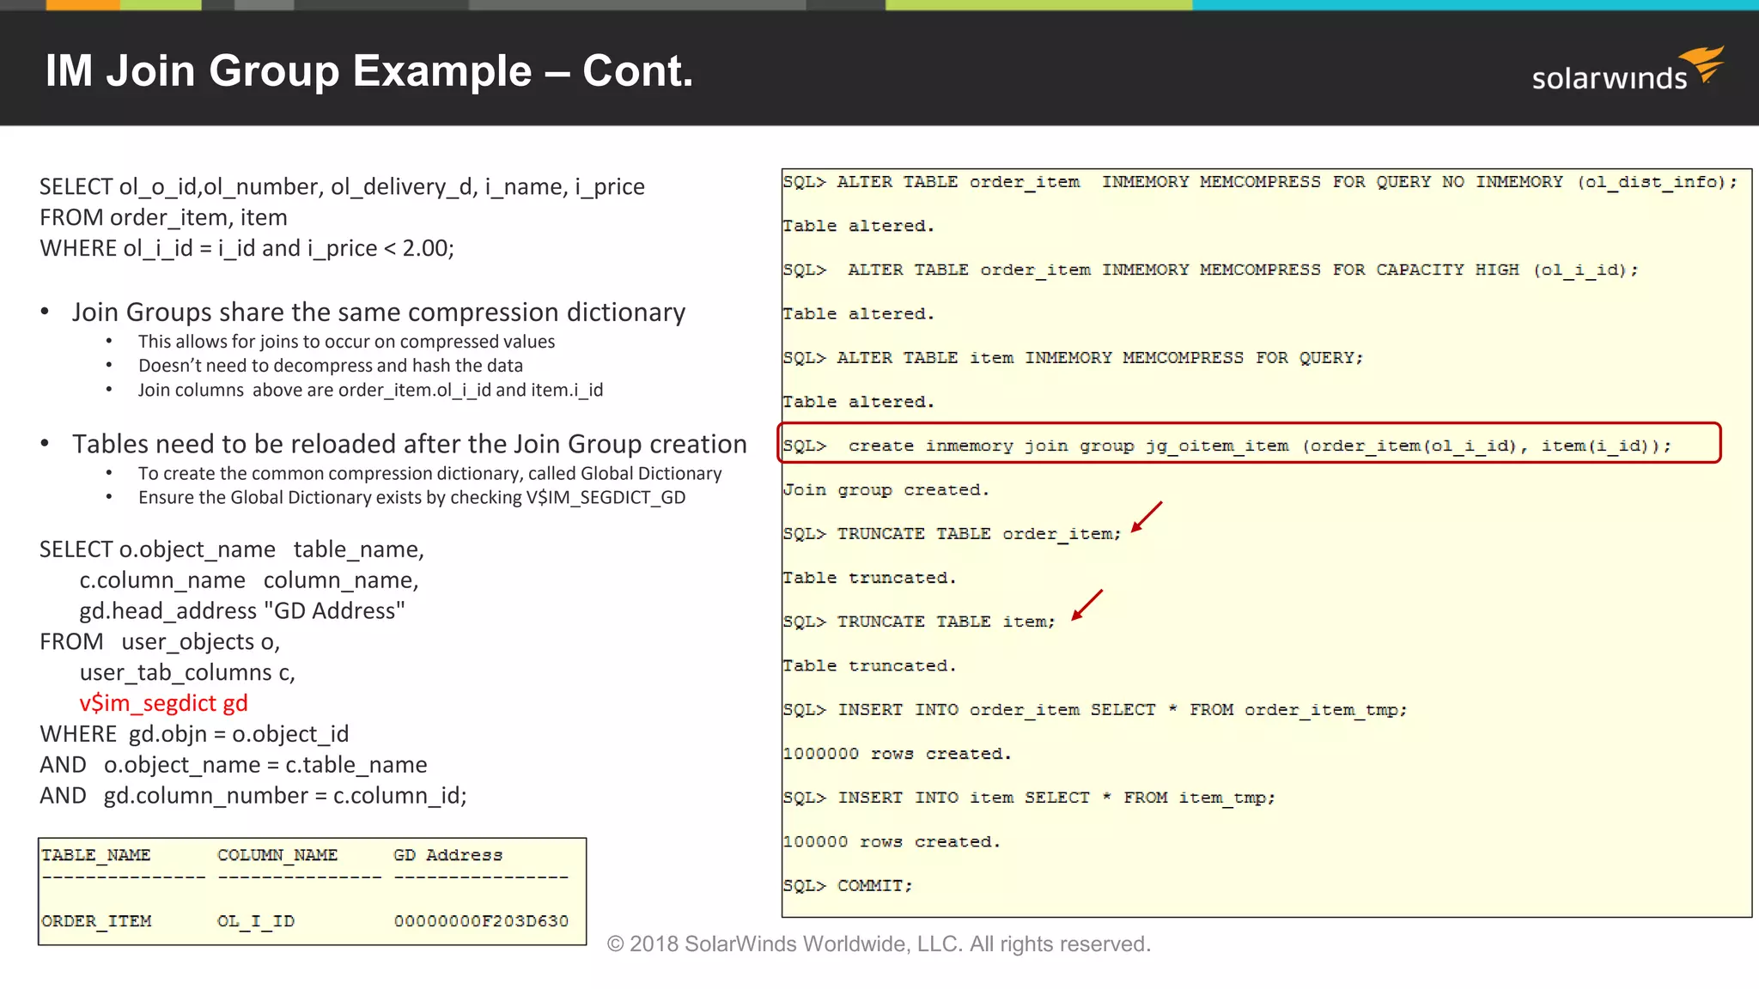Click 'SELECT o.object_name table_name,' line
The image size is (1759, 989).
(x=232, y=549)
